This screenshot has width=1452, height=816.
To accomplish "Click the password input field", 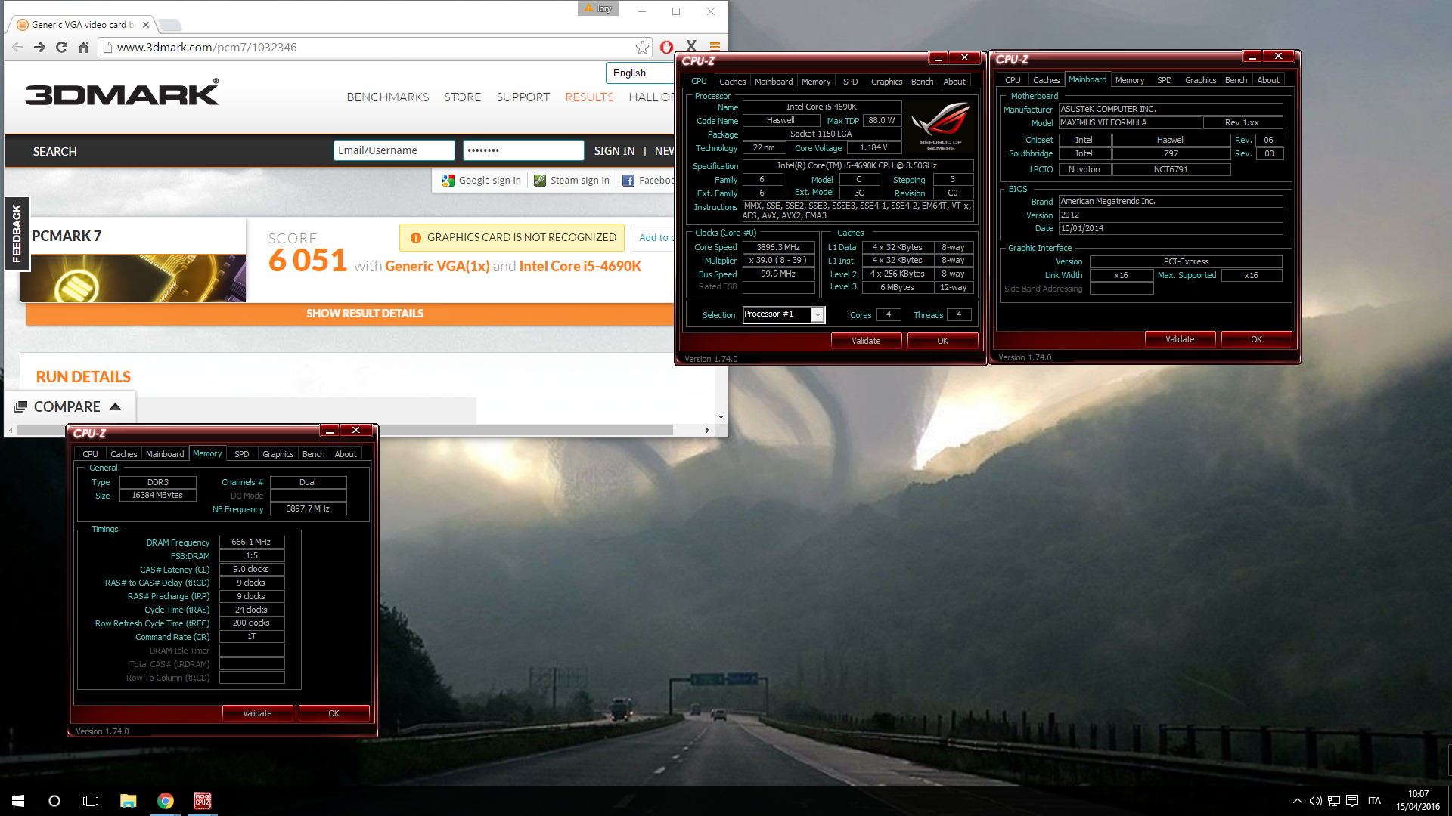I will point(523,150).
